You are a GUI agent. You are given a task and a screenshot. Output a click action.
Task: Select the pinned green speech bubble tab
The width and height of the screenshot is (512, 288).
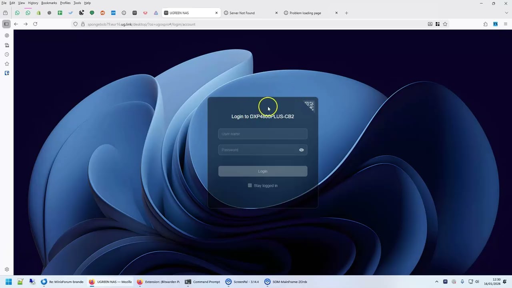point(92,13)
